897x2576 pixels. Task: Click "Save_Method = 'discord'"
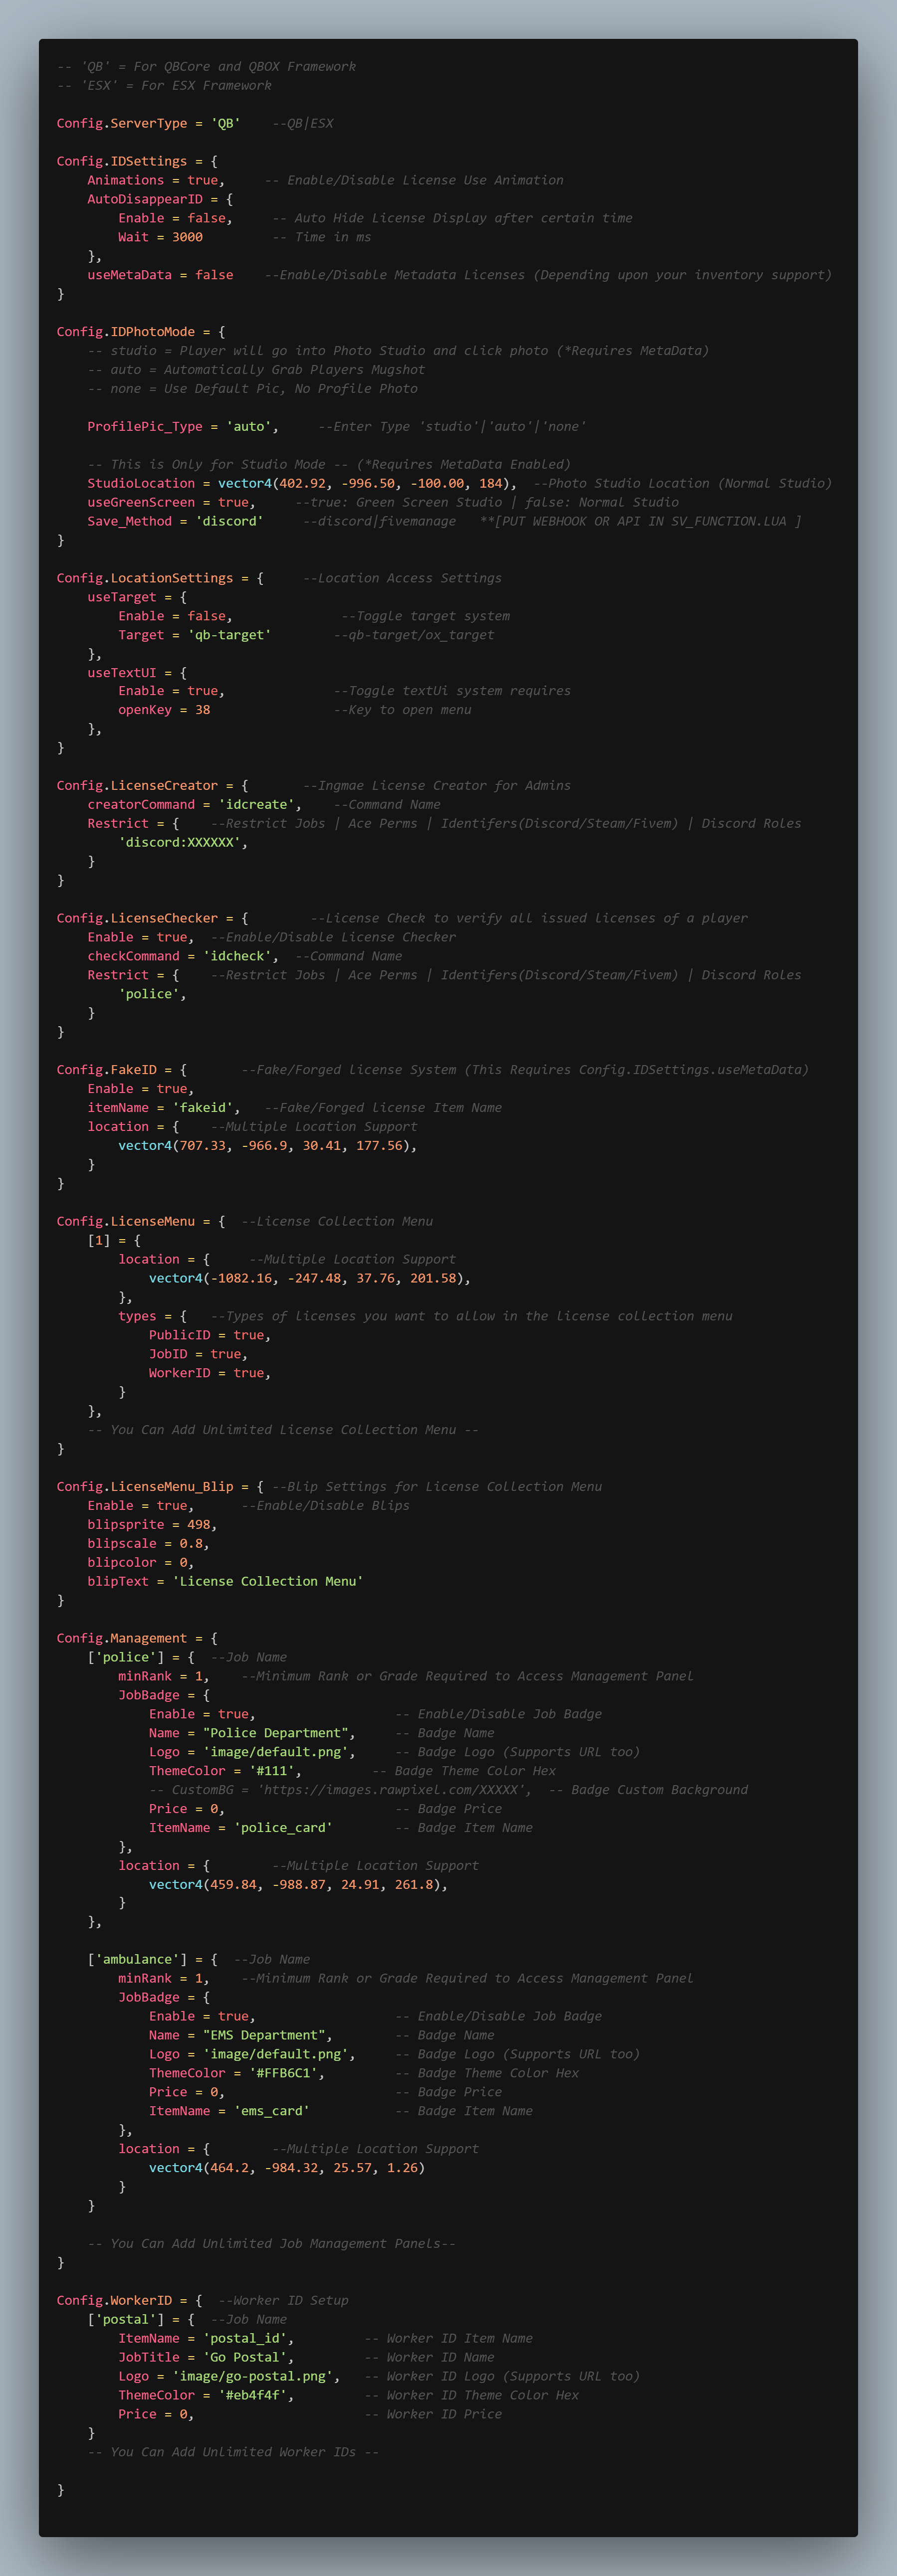coord(175,522)
